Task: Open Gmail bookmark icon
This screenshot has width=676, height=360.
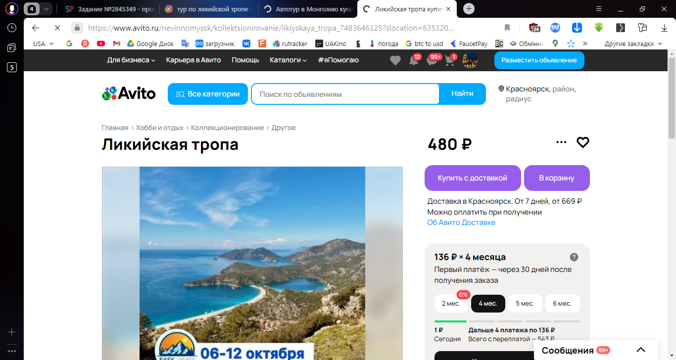Action: point(117,44)
